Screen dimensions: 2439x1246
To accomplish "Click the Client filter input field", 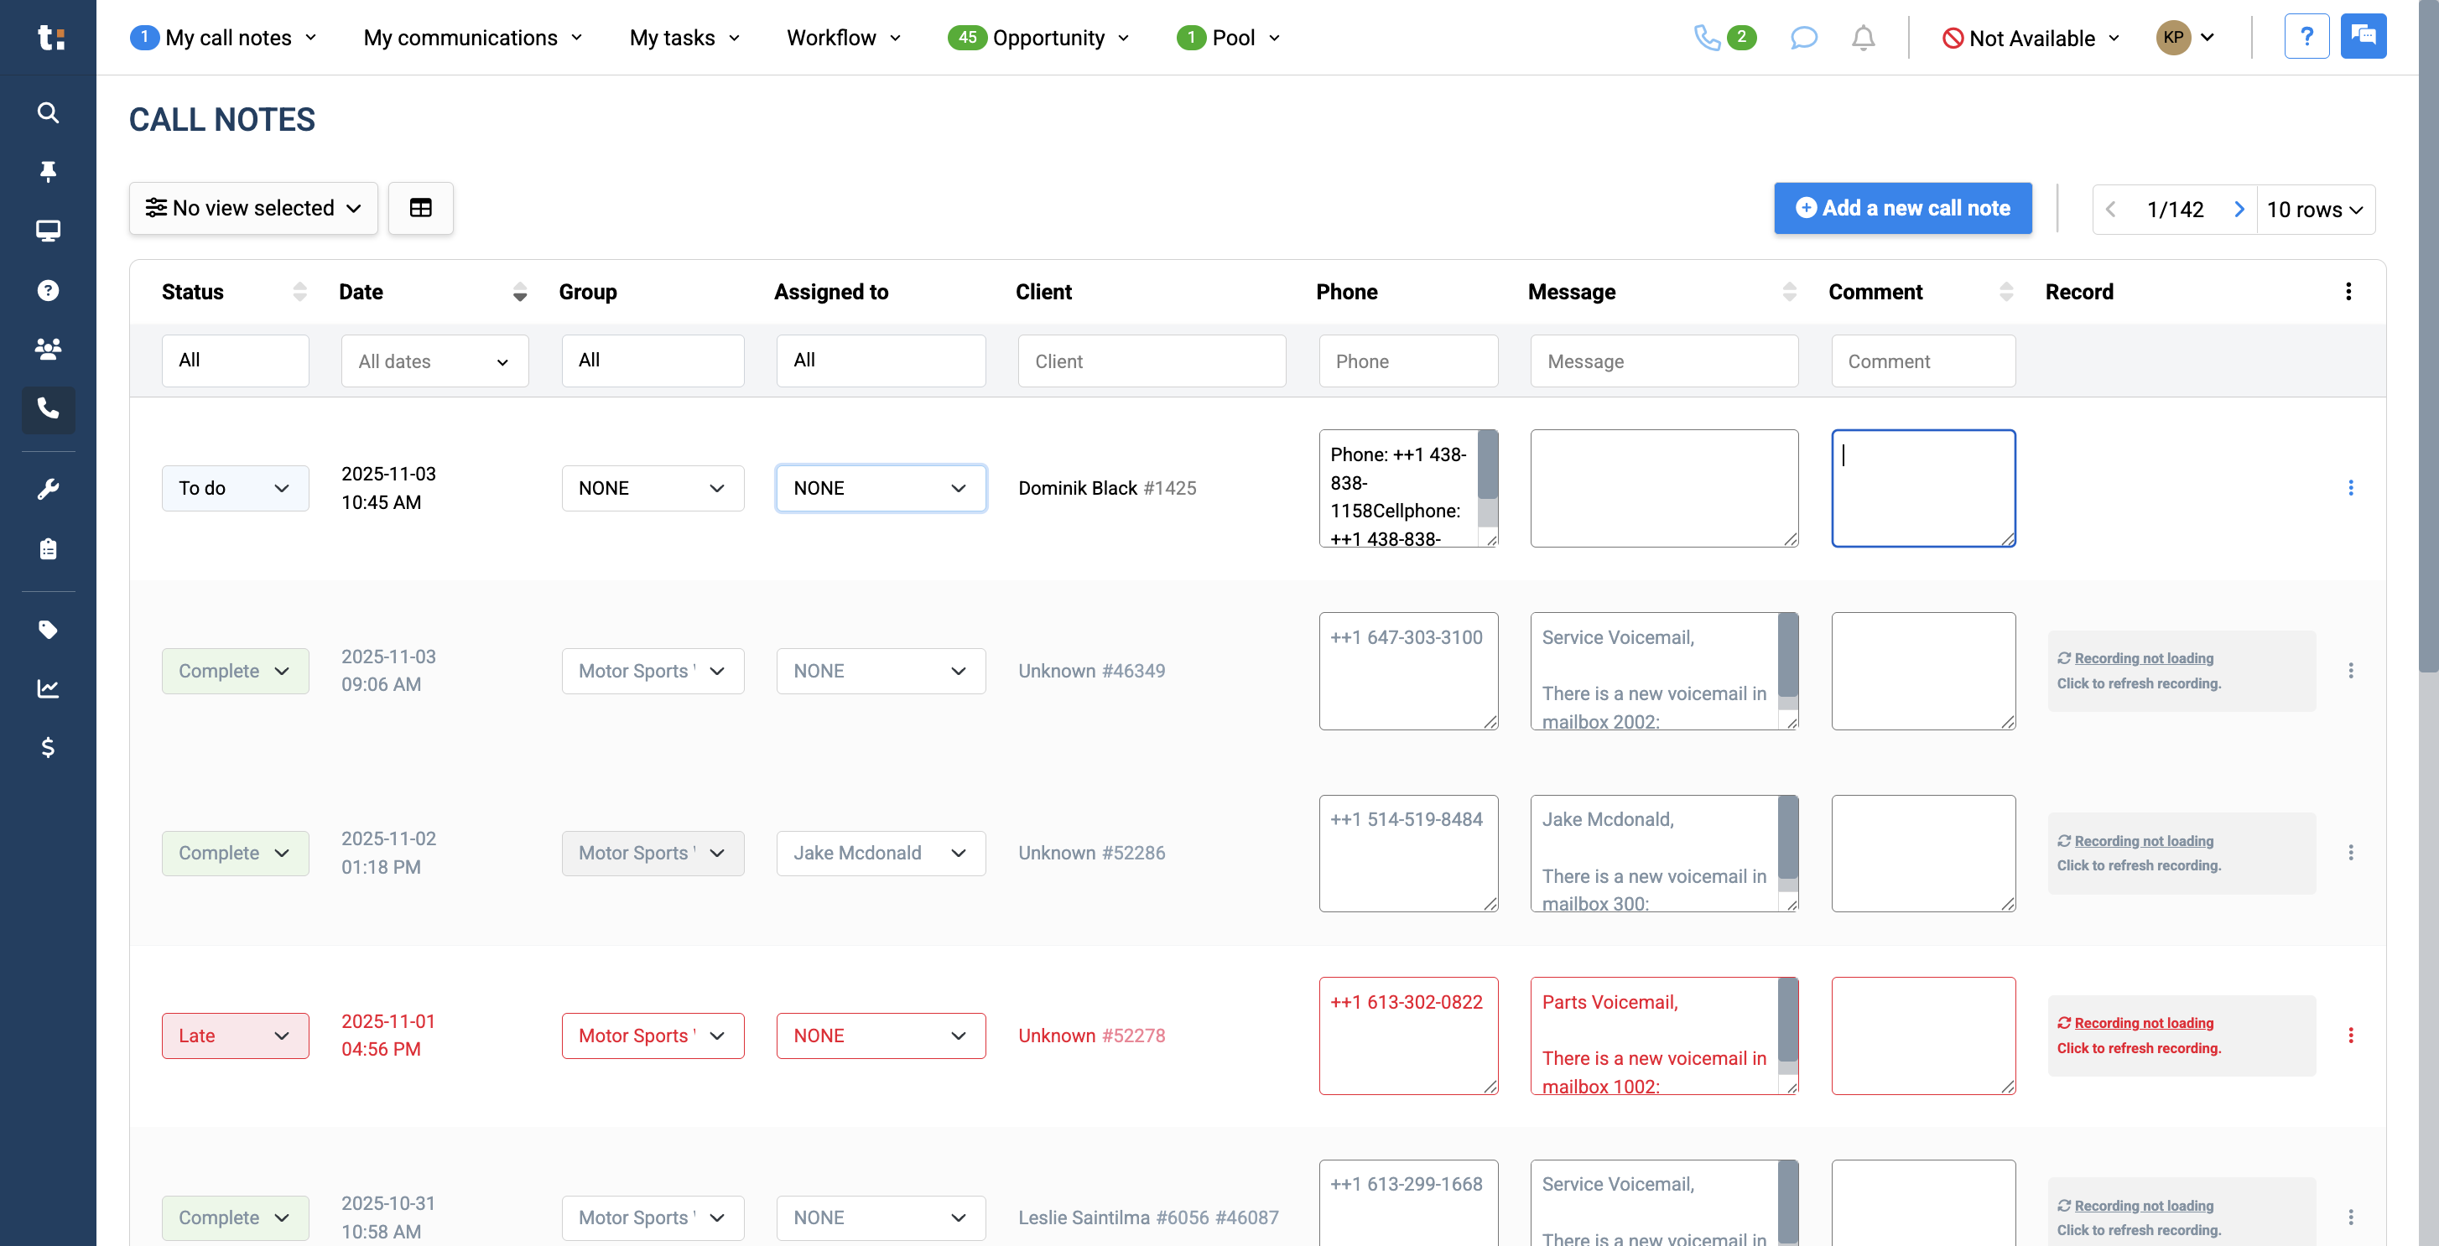I will [x=1152, y=361].
